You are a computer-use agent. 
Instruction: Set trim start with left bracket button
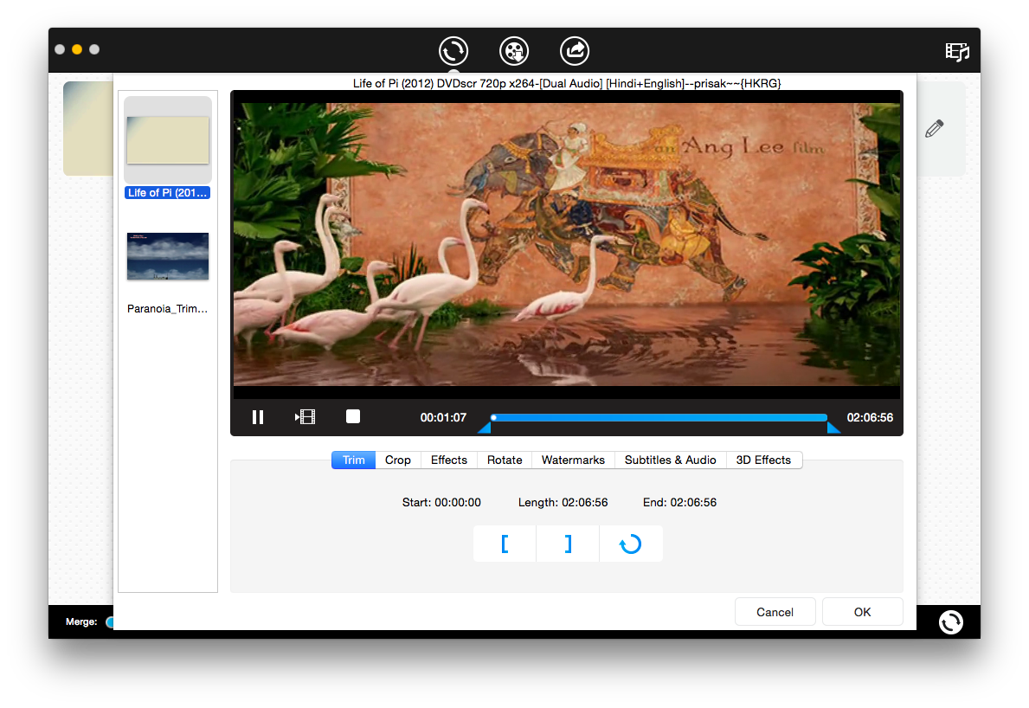pyautogui.click(x=505, y=544)
